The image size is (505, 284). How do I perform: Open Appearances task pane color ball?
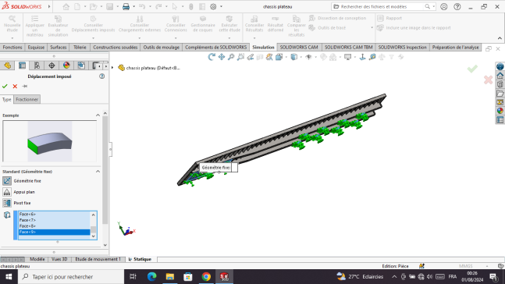(x=500, y=111)
